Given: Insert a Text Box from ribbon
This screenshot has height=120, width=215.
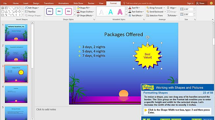Looking at the screenshot, I should (30, 11).
